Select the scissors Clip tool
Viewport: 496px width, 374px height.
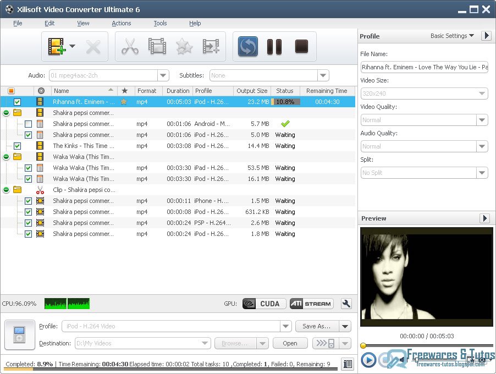click(130, 47)
